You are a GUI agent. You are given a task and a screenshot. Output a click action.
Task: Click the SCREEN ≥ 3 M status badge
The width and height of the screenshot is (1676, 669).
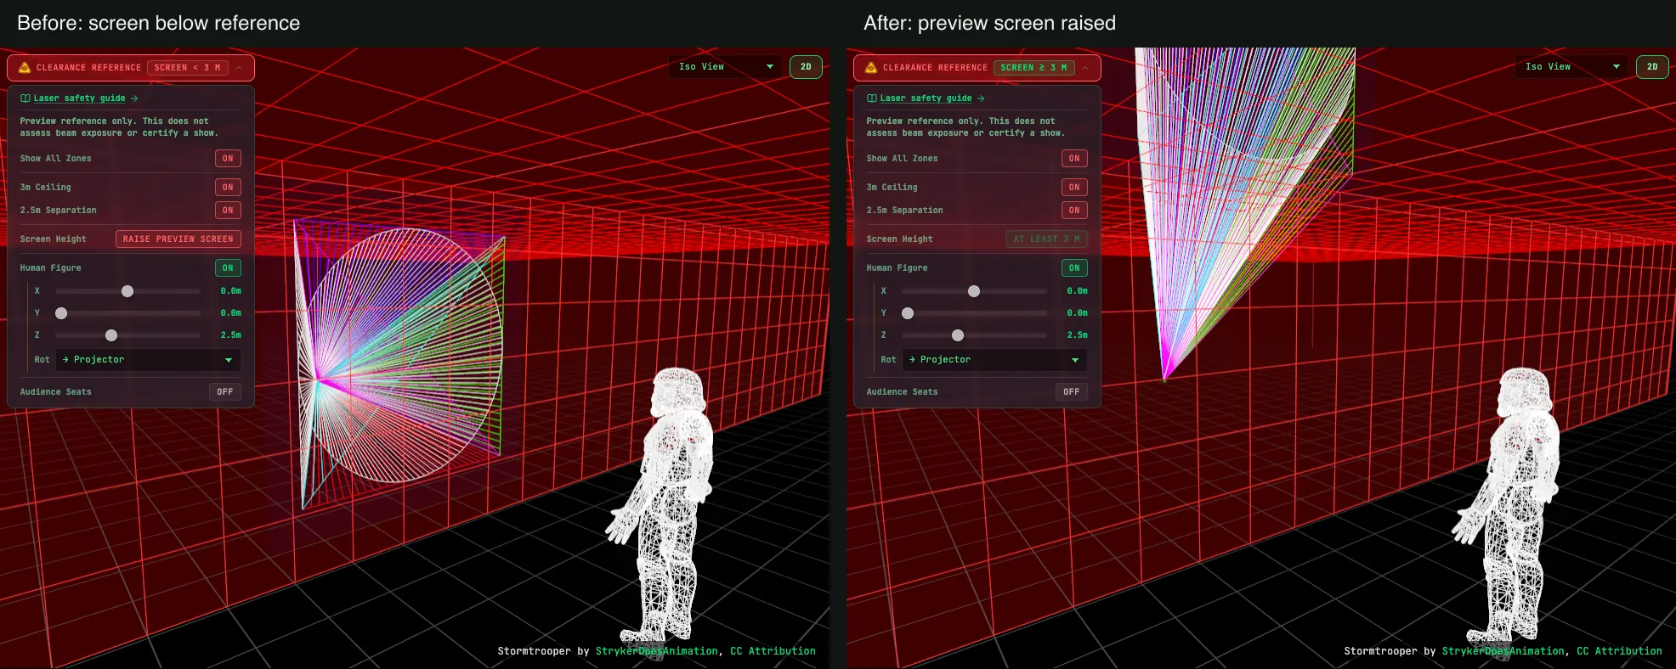(1033, 68)
